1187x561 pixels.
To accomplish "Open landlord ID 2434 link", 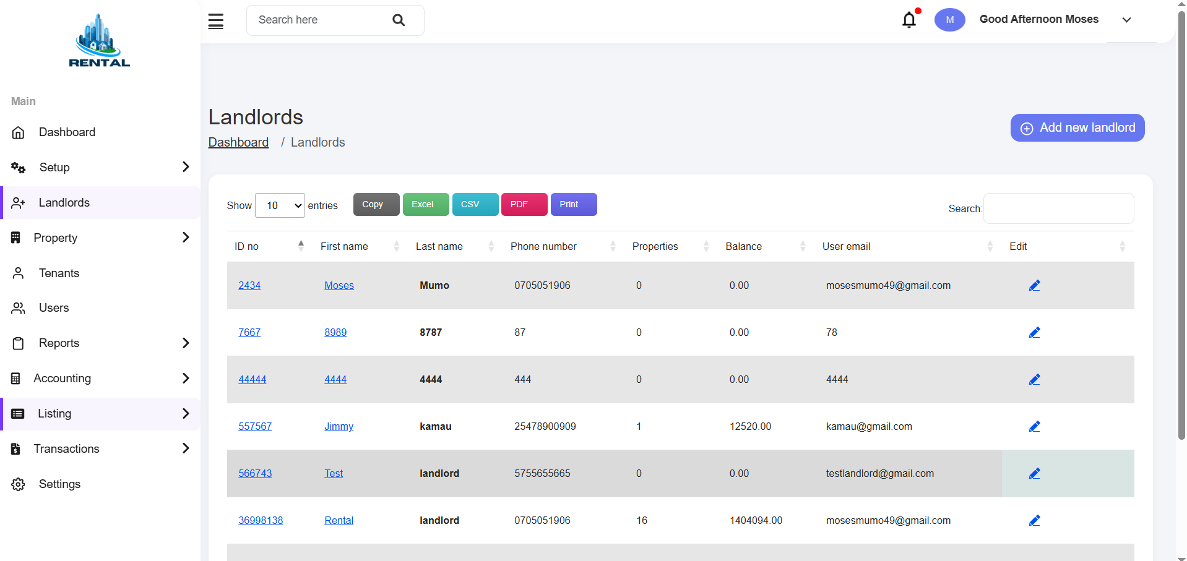I will (x=249, y=285).
